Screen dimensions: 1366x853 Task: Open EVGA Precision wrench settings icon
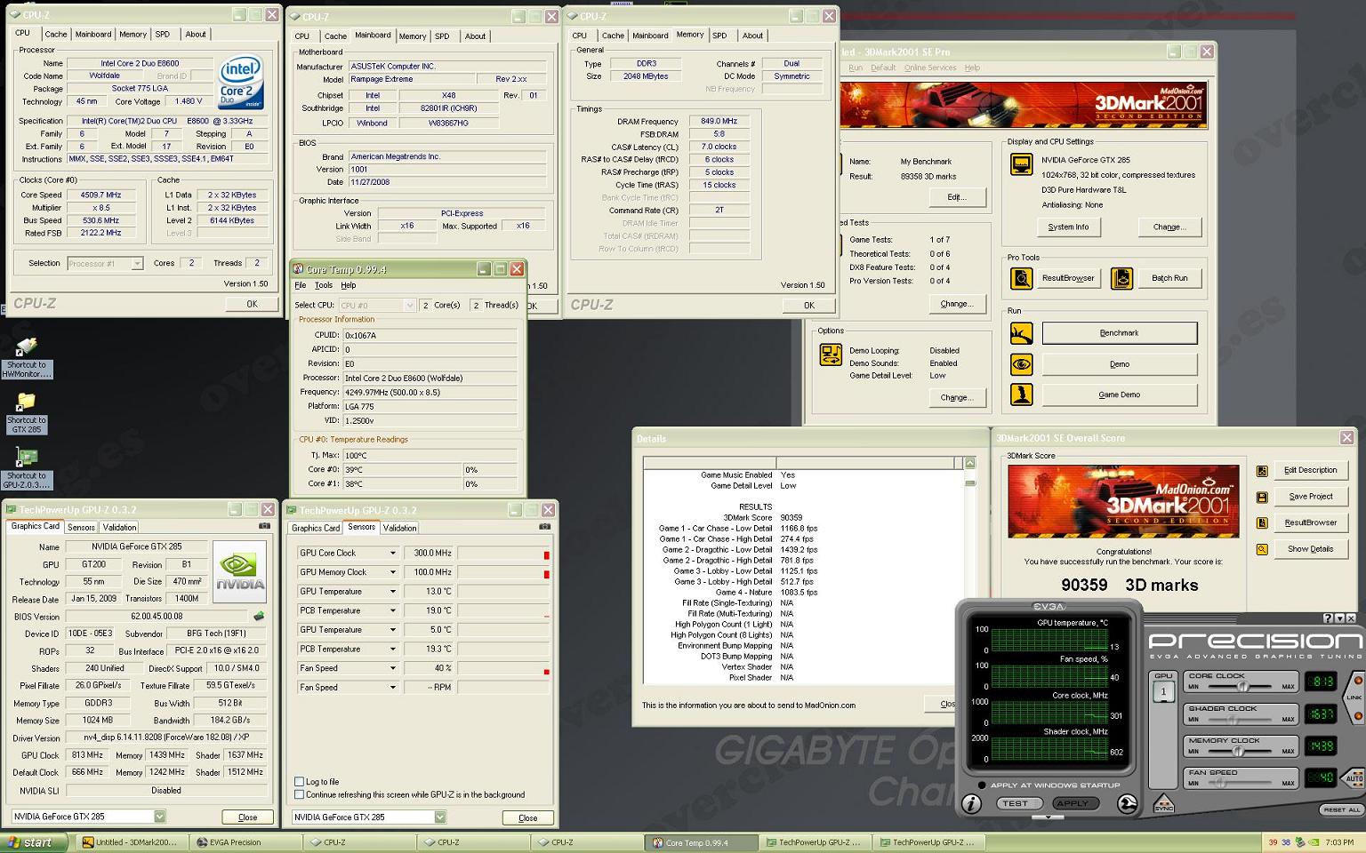[1127, 803]
